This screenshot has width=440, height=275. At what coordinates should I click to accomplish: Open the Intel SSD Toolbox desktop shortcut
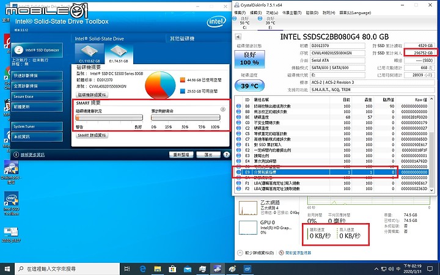click(12, 204)
